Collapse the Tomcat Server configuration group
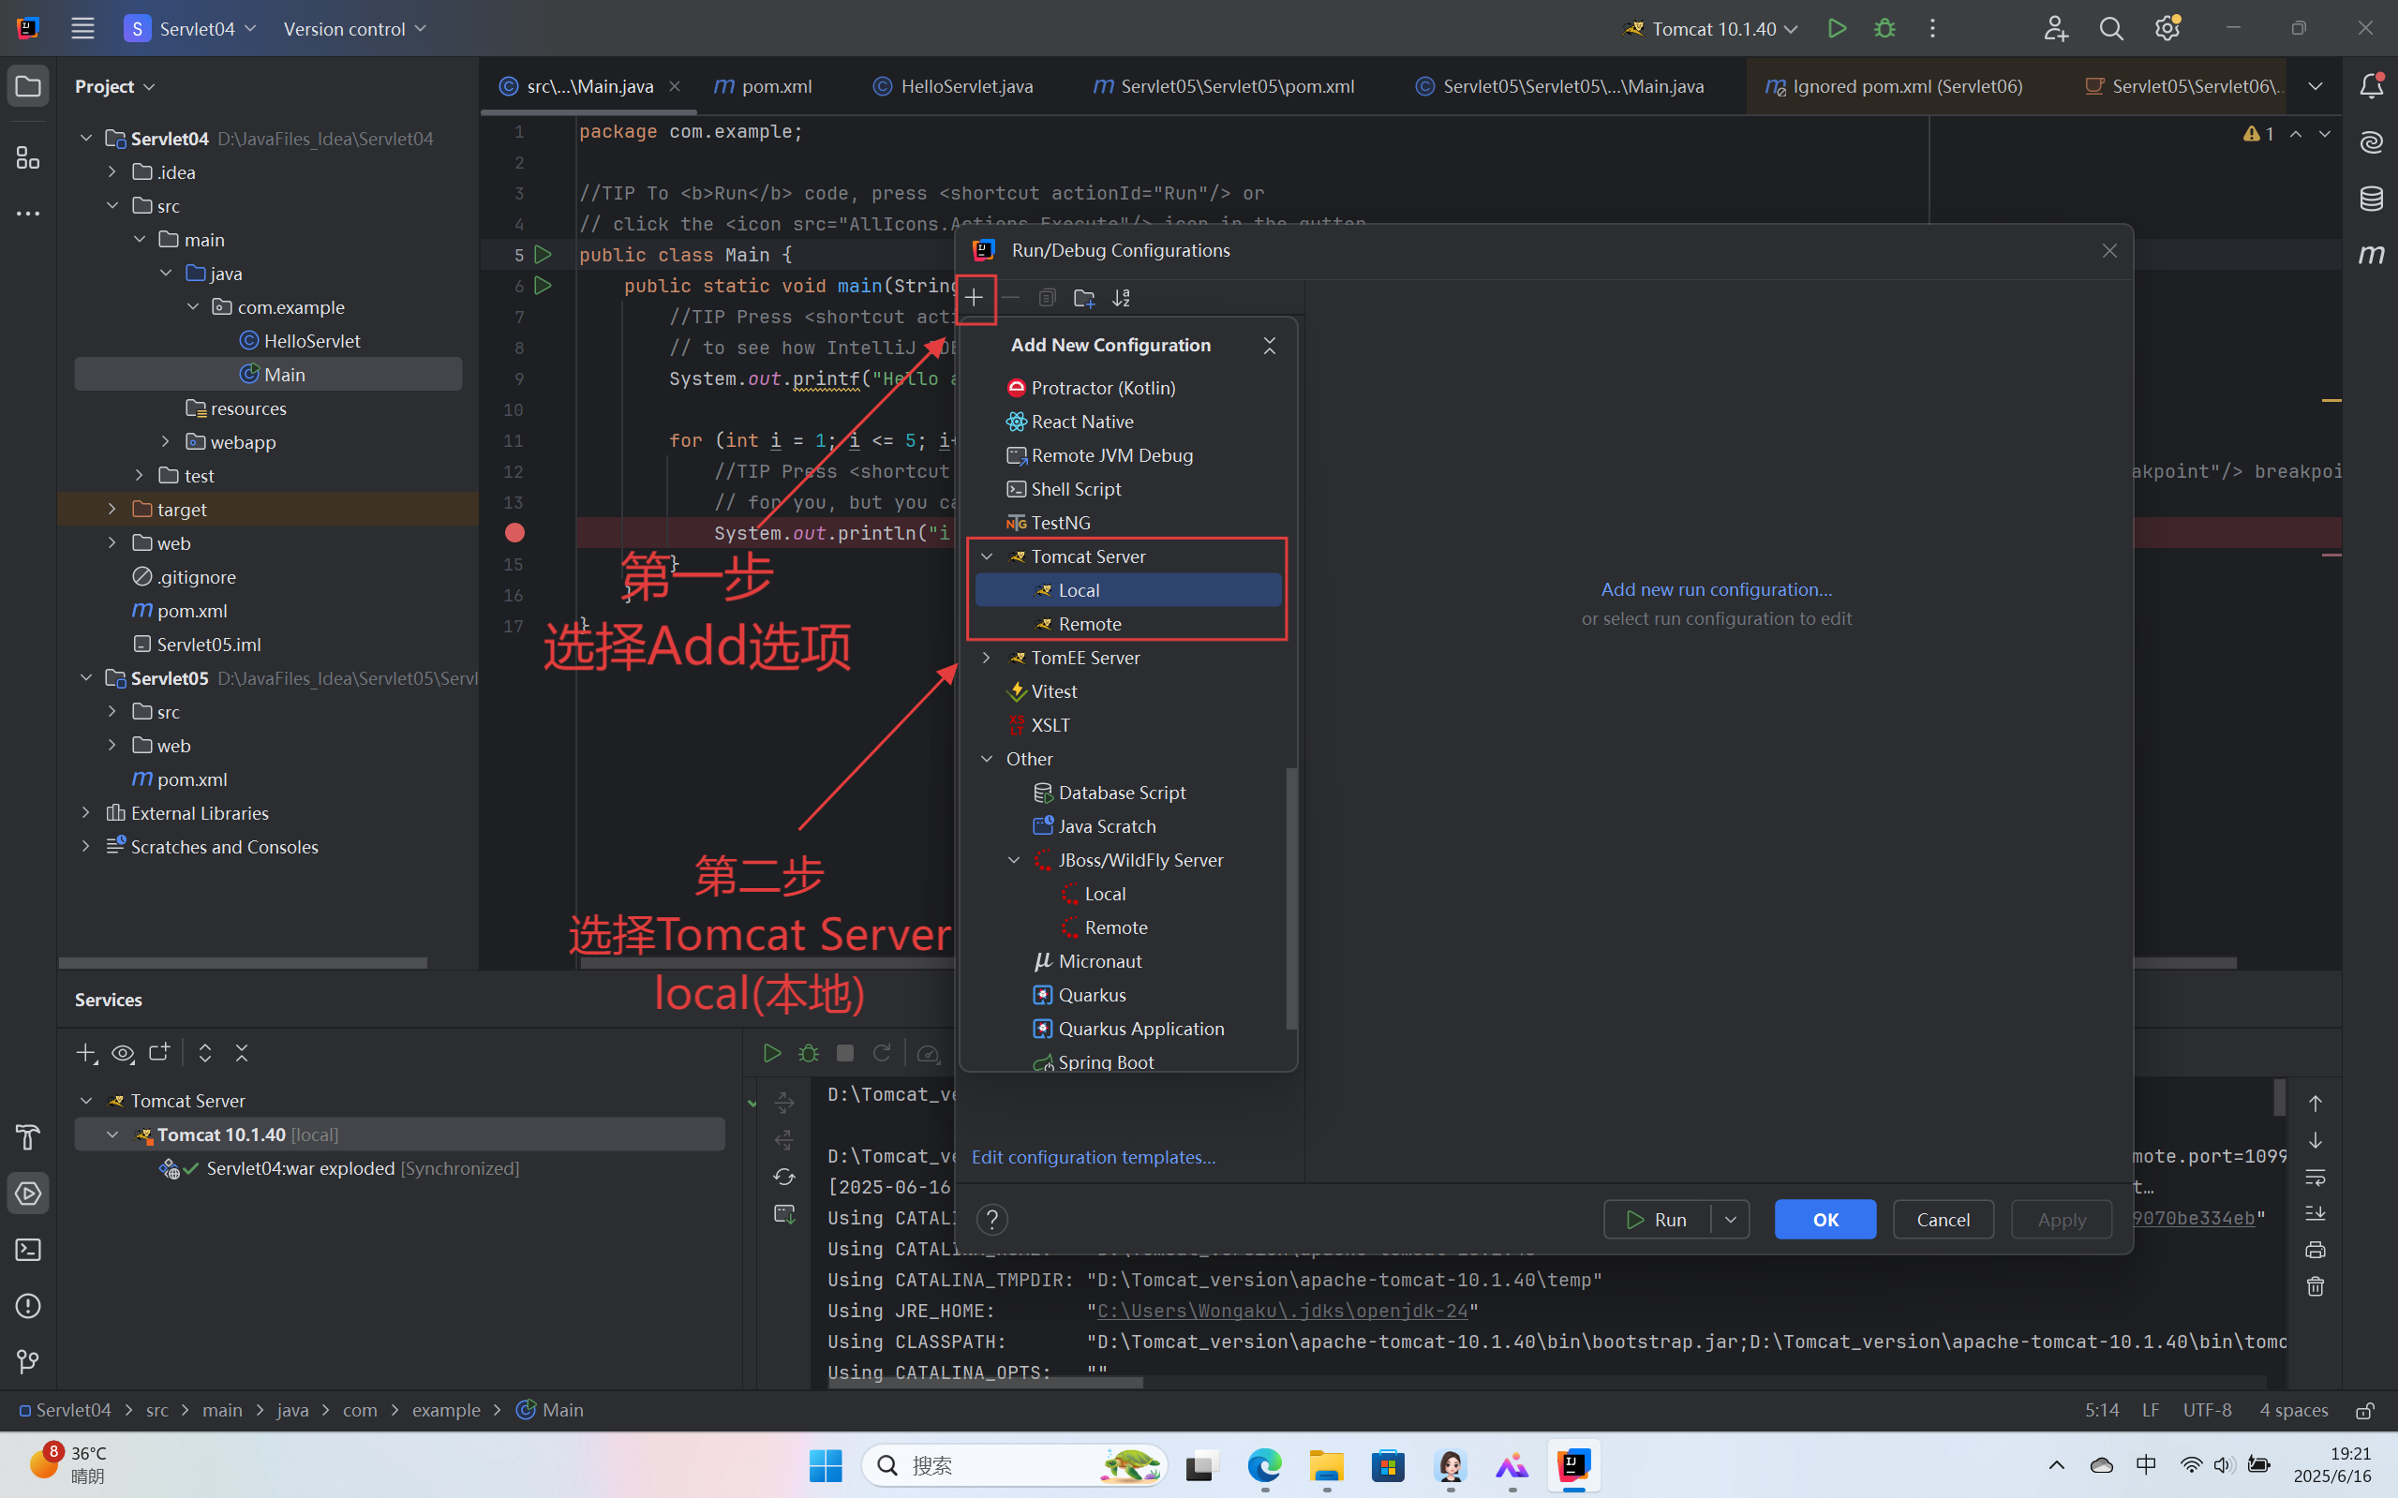 click(986, 556)
